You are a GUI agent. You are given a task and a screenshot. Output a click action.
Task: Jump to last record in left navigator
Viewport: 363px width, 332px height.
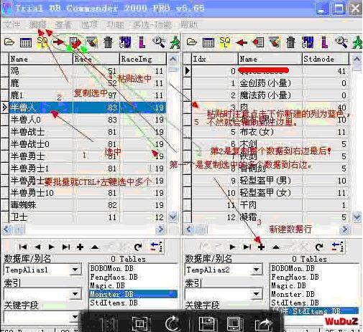pyautogui.click(x=66, y=247)
